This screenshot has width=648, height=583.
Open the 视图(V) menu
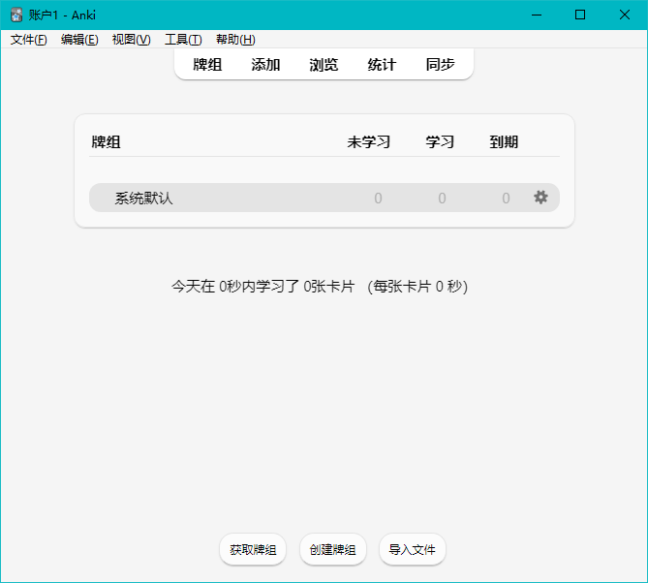pos(131,40)
